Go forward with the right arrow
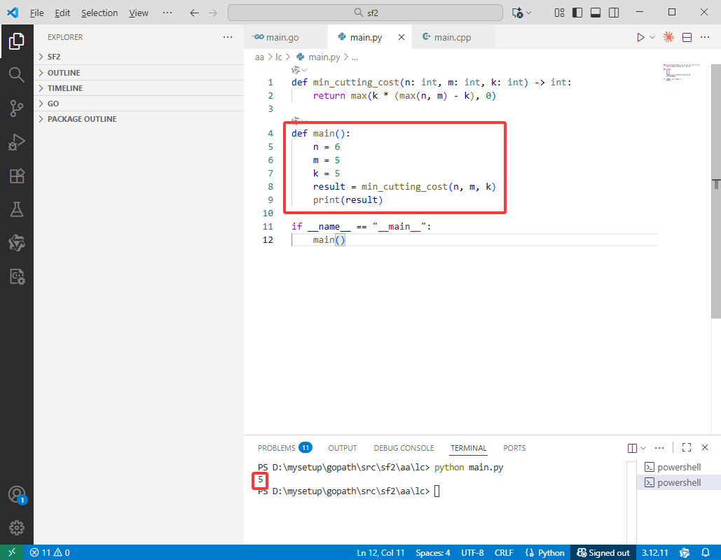The width and height of the screenshot is (721, 560). (x=212, y=13)
